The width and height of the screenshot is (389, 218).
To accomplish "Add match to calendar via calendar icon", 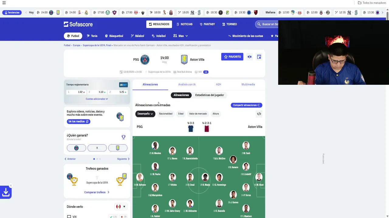I will pyautogui.click(x=259, y=57).
